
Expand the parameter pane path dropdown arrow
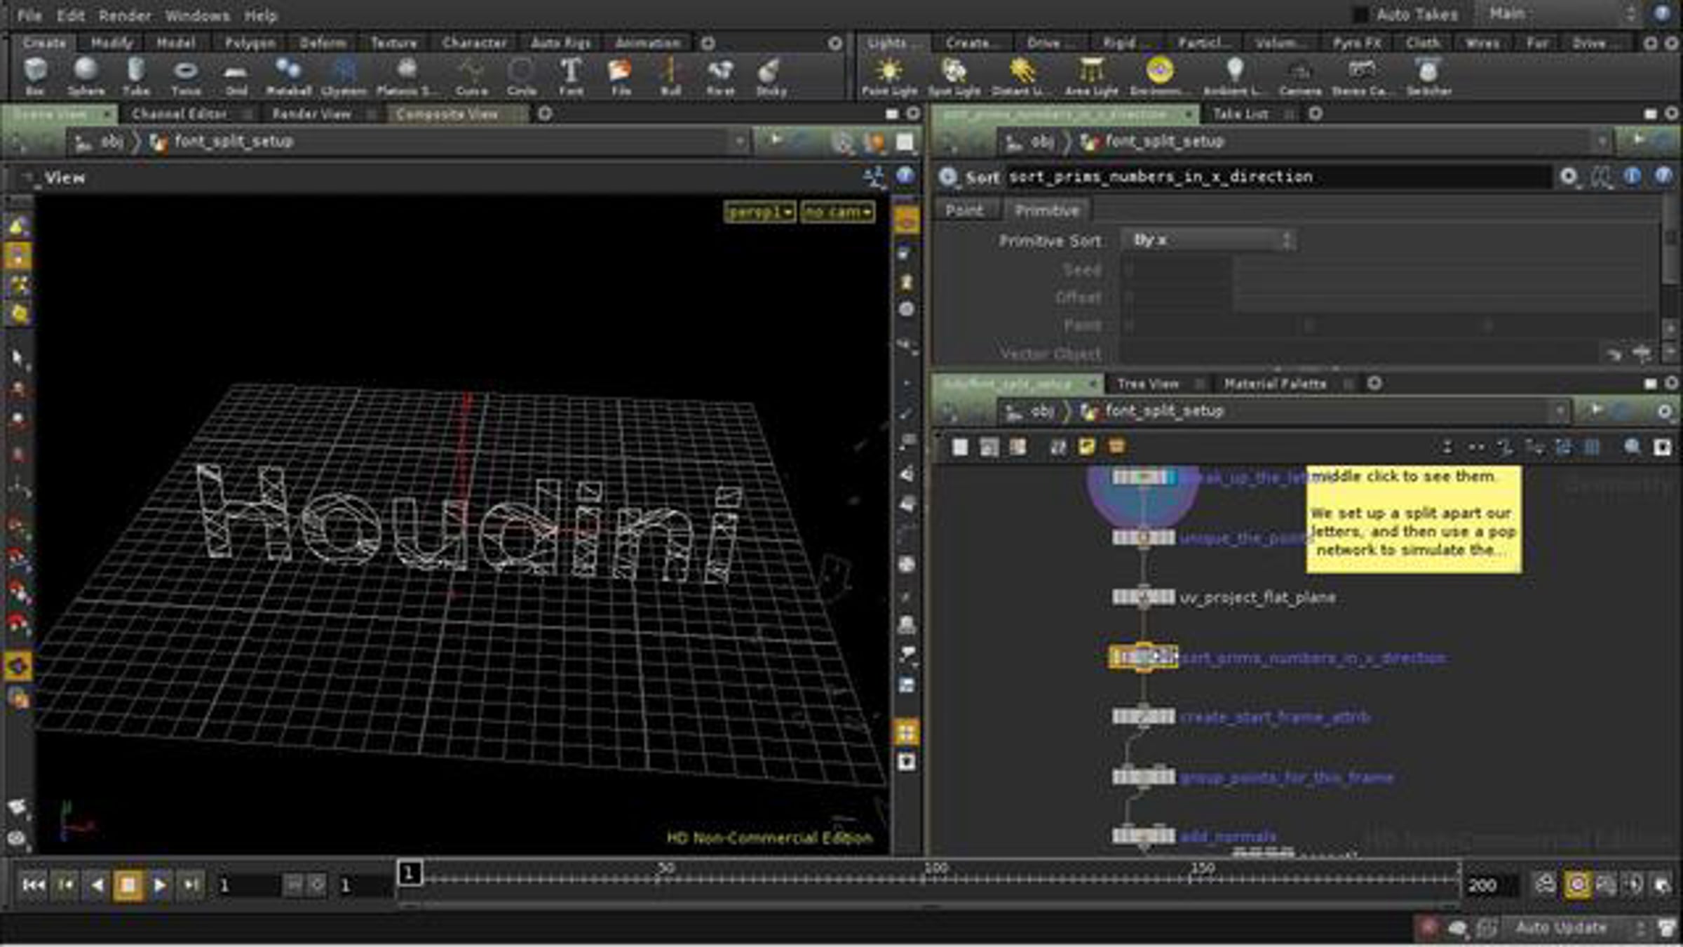pyautogui.click(x=1602, y=142)
